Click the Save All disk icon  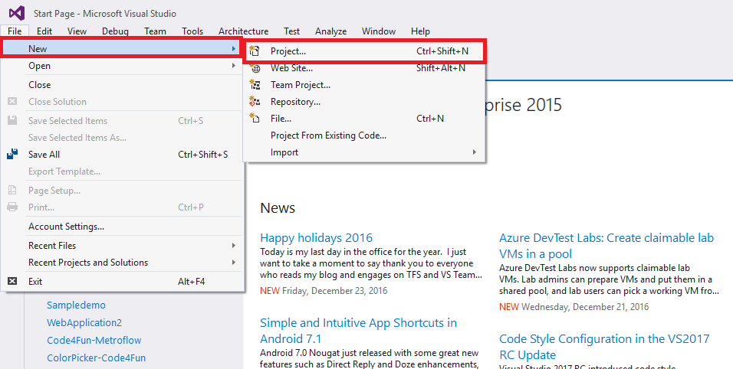pyautogui.click(x=12, y=155)
